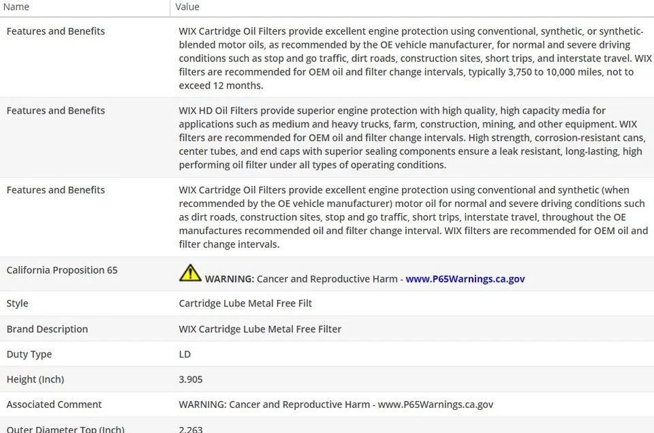Image resolution: width=654 pixels, height=433 pixels.
Task: Click the bold WARNING: text beside triangle
Action: click(x=230, y=279)
